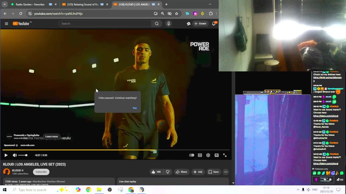Screen dimensions: 346x194
Task: Open the linktr.ee link in chat
Action: [x=327, y=79]
